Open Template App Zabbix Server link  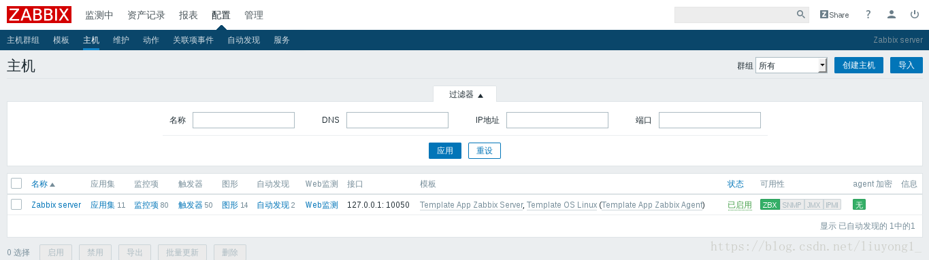(471, 205)
